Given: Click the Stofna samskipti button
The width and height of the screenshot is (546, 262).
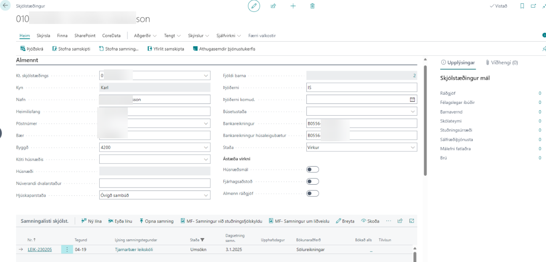Looking at the screenshot, I should [x=71, y=49].
